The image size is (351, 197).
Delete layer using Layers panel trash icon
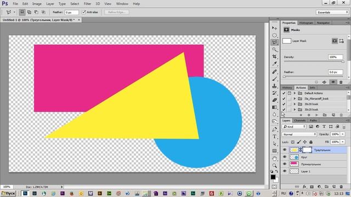pos(341,187)
